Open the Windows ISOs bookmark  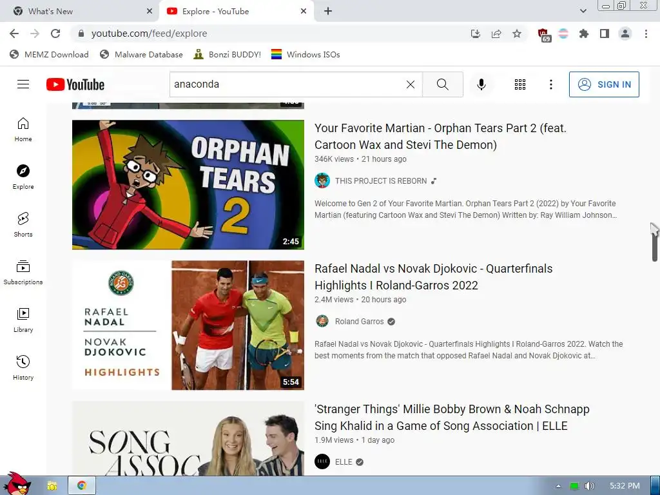[306, 54]
